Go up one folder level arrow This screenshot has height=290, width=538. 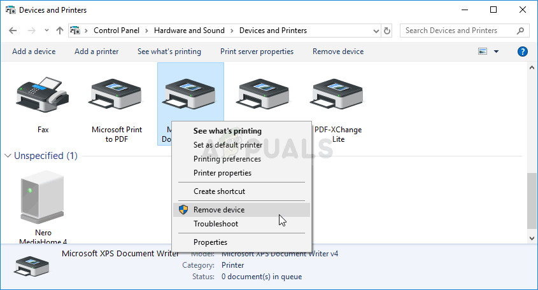pyautogui.click(x=60, y=31)
